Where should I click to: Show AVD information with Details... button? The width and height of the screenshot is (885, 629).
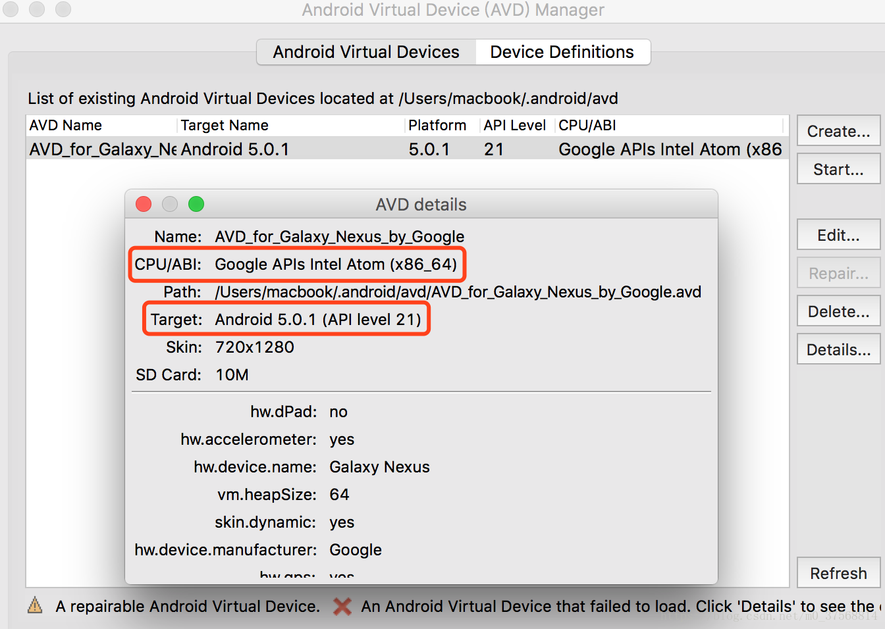point(838,349)
